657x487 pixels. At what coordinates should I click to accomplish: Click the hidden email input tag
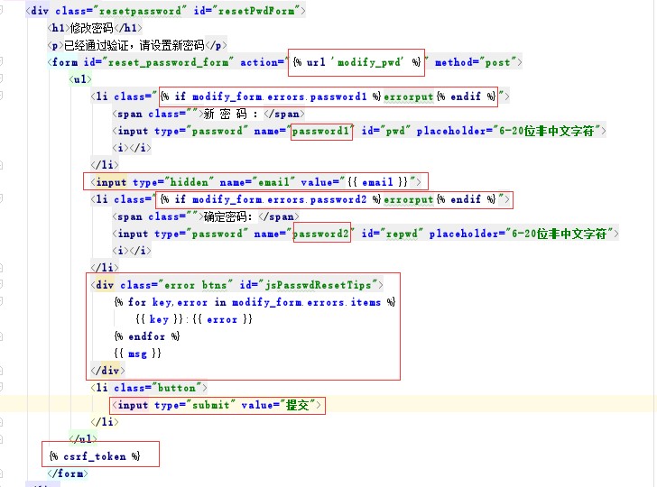[256, 182]
